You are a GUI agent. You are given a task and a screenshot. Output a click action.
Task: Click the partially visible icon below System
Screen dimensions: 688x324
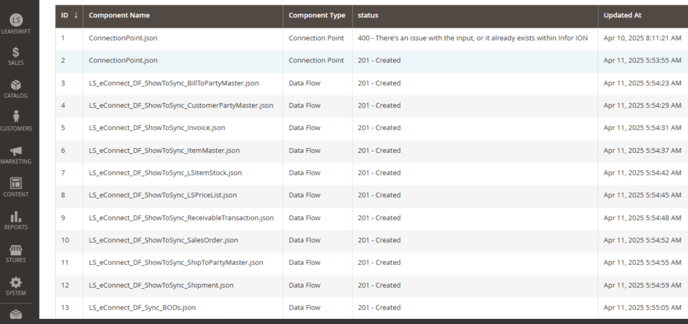[14, 314]
